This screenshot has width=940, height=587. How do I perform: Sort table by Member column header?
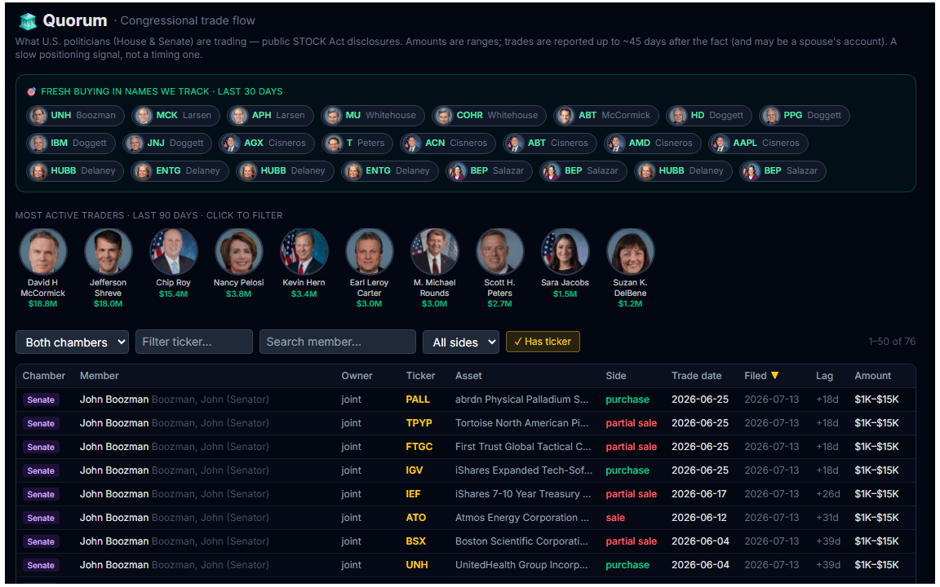tap(100, 376)
